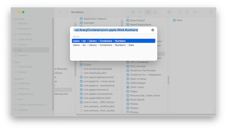Click the Finder search magnifier
Viewport: 227px width, 130px height.
pos(211,12)
